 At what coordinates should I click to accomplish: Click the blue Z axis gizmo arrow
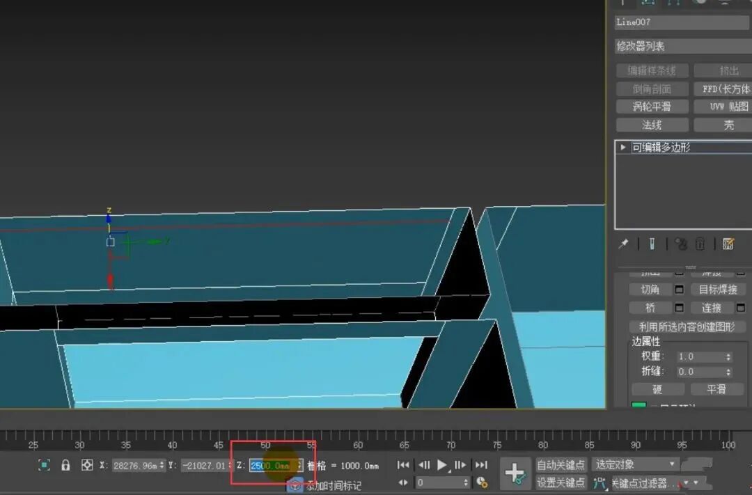tap(109, 218)
